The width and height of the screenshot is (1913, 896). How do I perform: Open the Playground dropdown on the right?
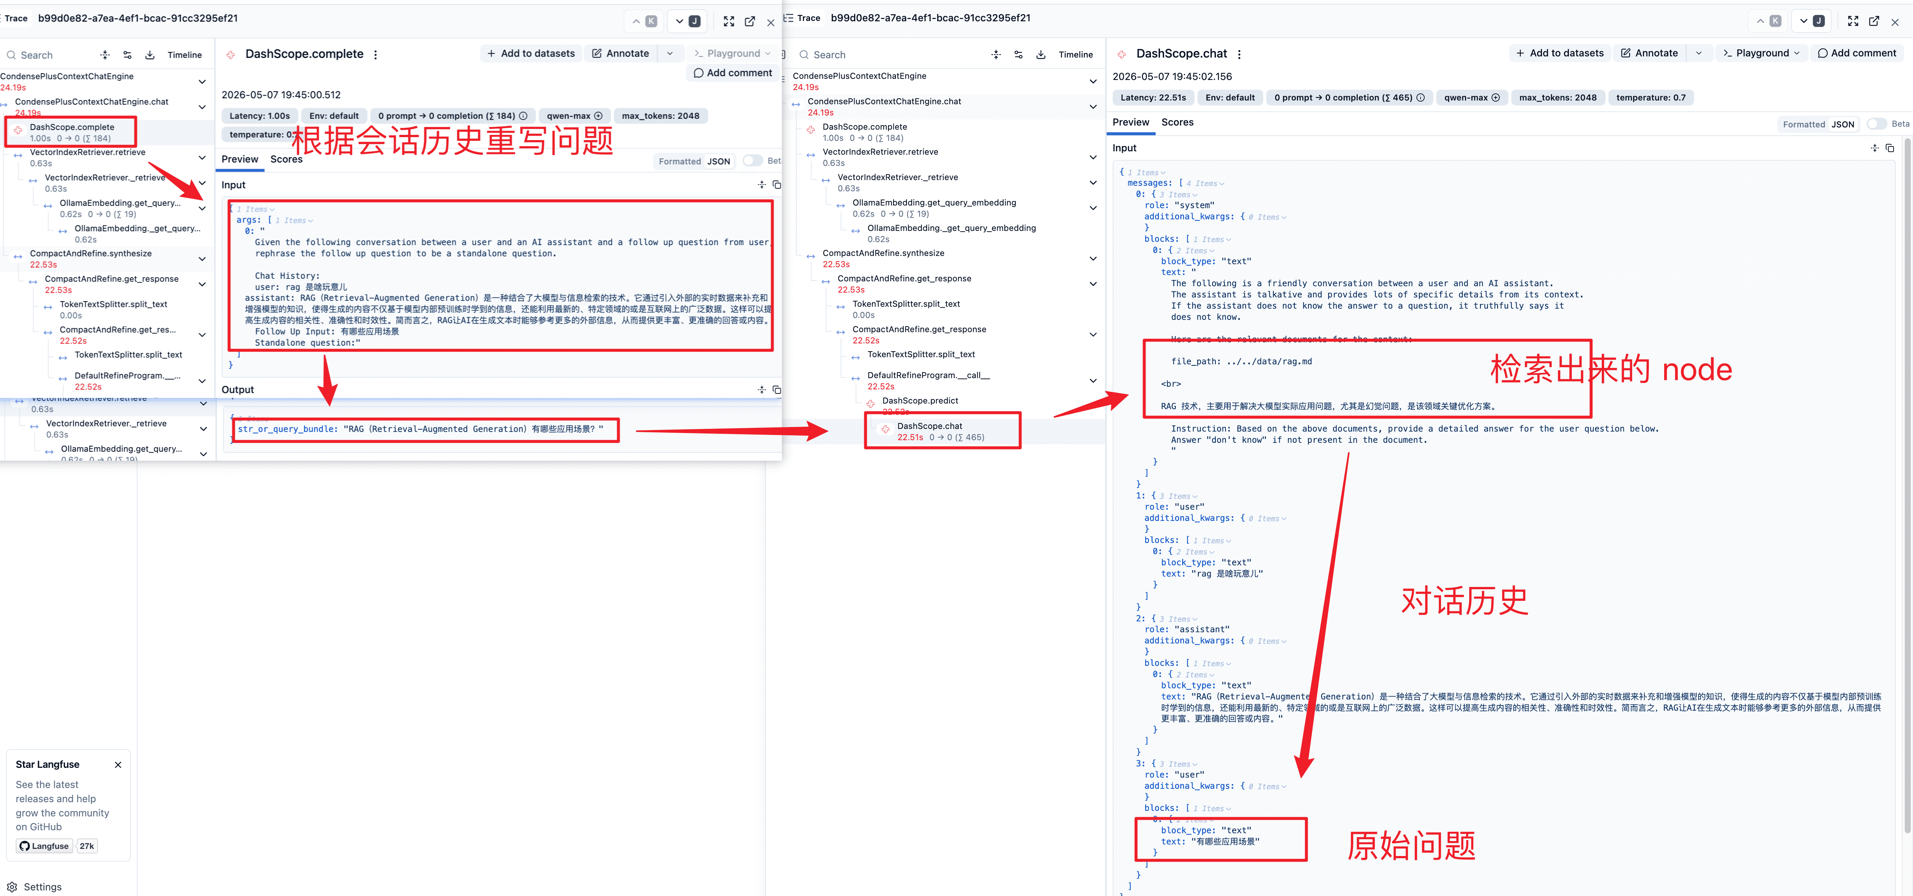pos(1761,53)
